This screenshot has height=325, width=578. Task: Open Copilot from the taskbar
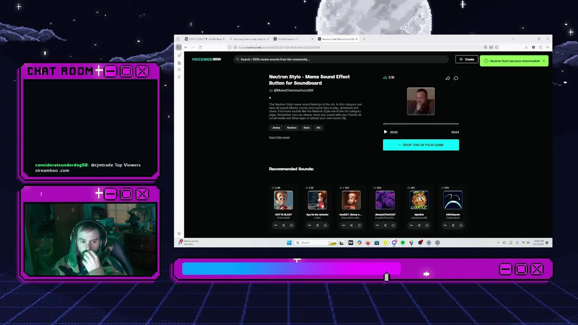(359, 242)
